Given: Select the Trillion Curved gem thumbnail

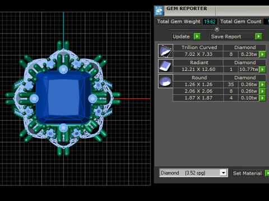Looking at the screenshot, I should [x=165, y=51].
